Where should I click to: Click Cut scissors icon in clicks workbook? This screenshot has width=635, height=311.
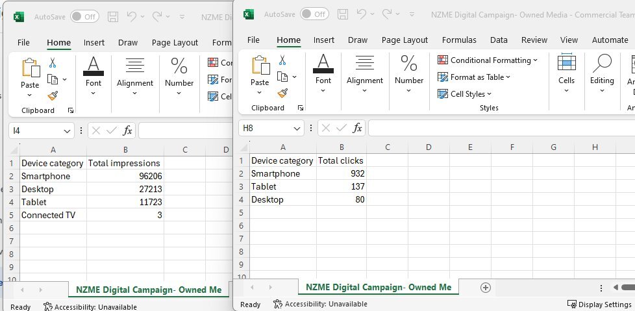tap(282, 60)
